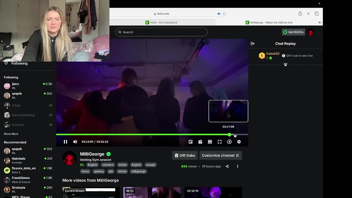Open the VOD more options menu
Screen dimensions: 352x198
point(238,166)
